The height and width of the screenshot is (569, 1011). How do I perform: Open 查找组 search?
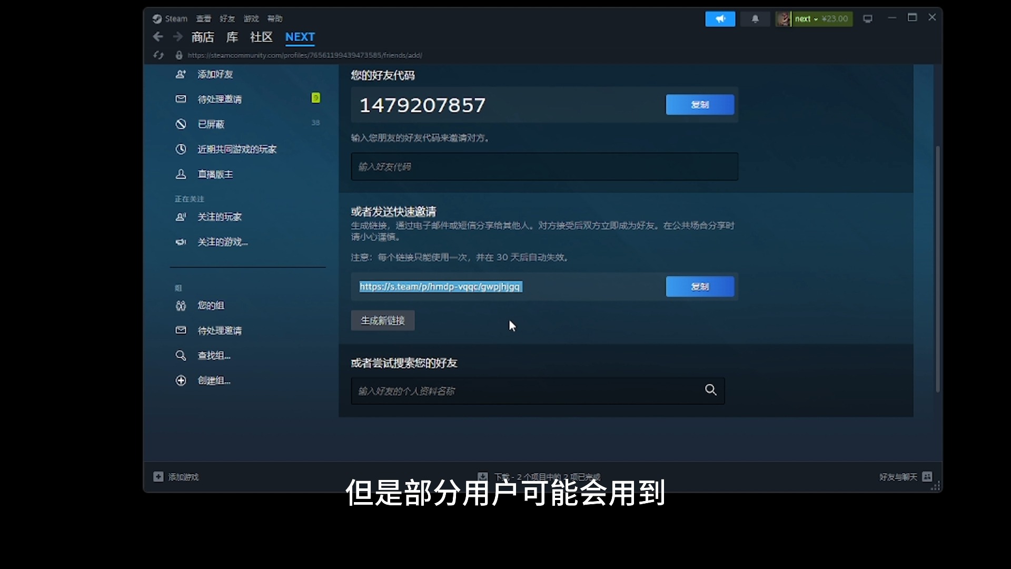tap(214, 356)
